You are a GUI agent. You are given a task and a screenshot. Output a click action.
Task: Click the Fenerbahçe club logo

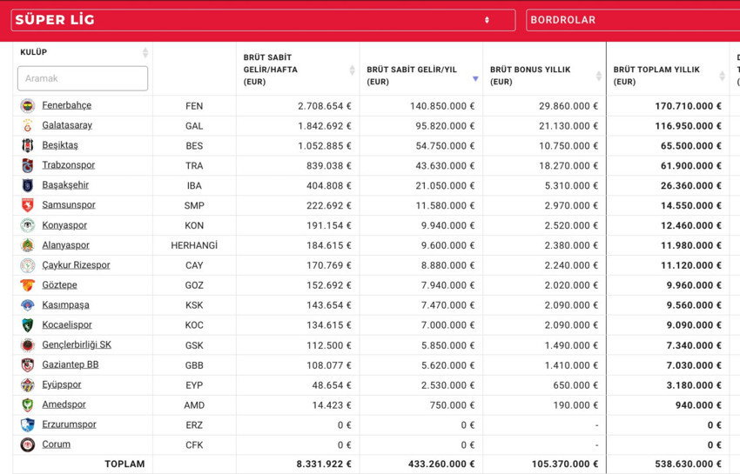pos(27,105)
